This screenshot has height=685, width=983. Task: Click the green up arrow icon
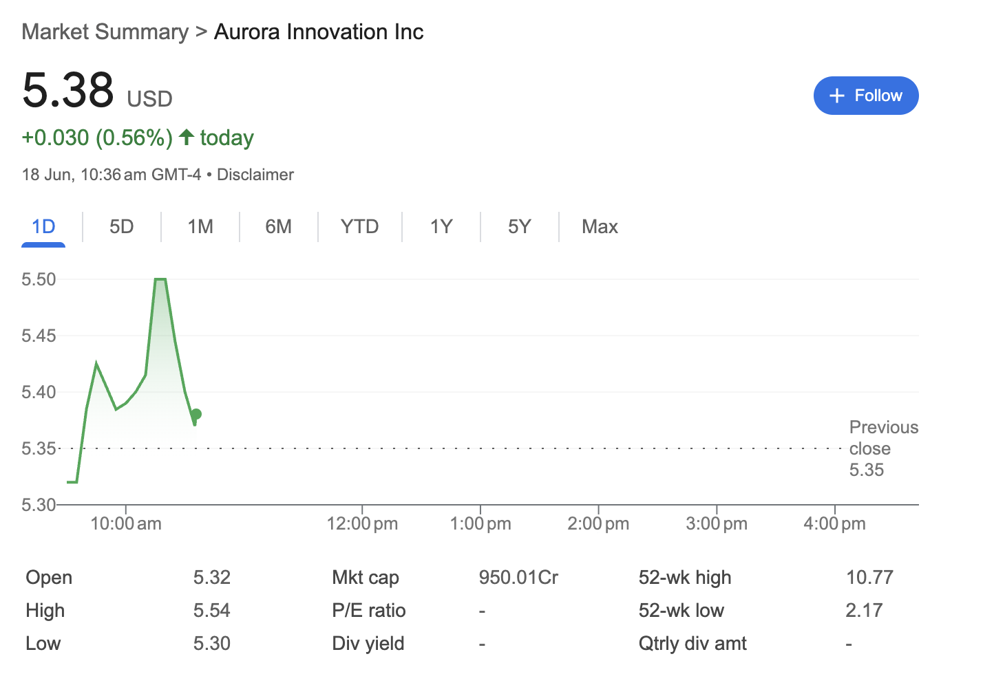pyautogui.click(x=186, y=137)
